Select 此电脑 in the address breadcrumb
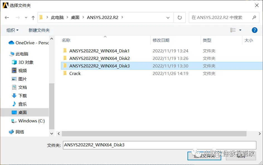263x165 pixels. [57, 18]
